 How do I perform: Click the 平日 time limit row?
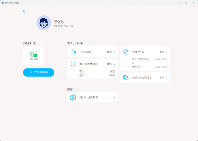[97, 71]
